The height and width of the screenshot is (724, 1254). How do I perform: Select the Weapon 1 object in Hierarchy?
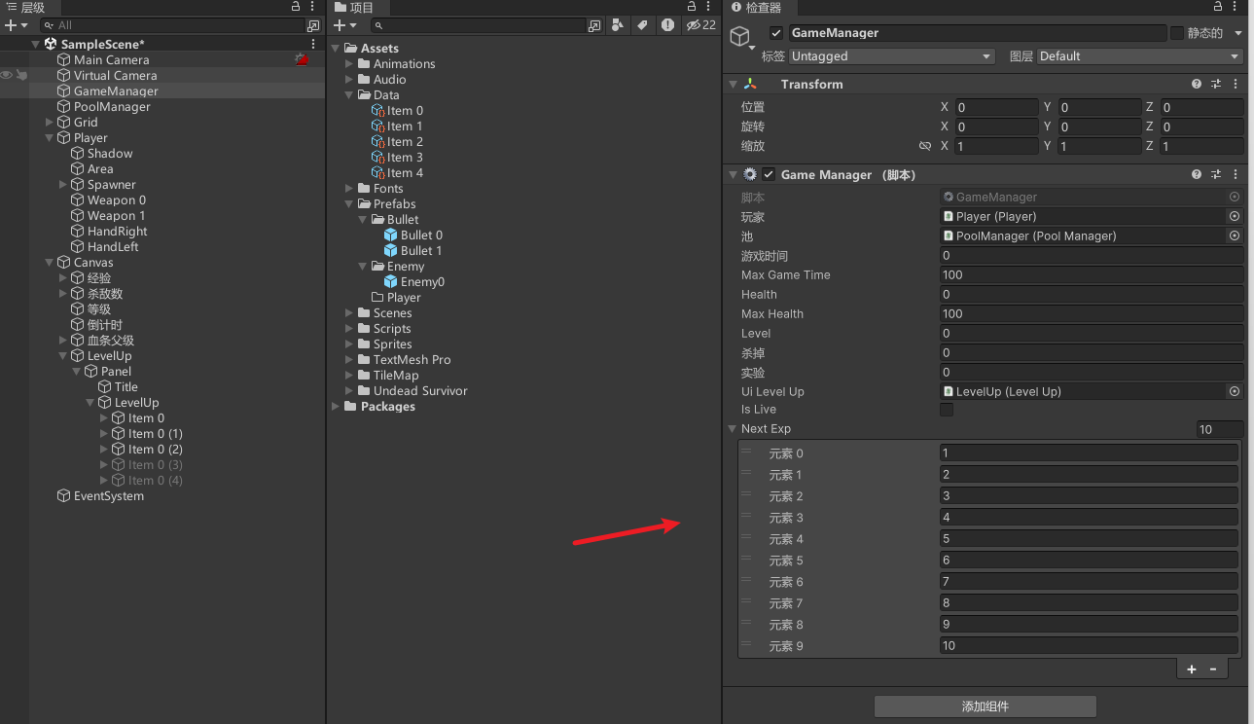(x=116, y=216)
